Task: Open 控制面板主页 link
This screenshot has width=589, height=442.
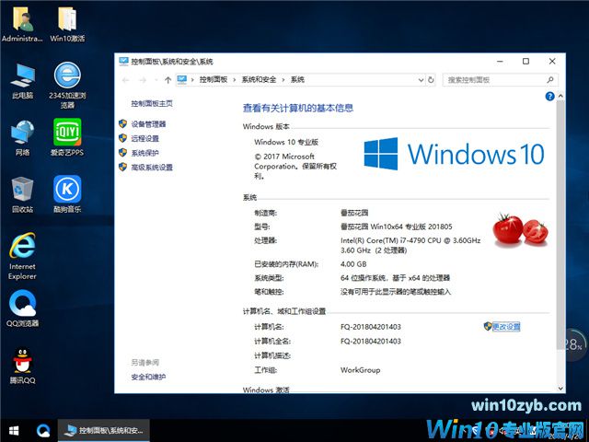Action: (152, 103)
